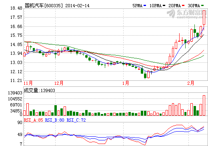Click the RSI axis value 90
The image size is (208, 146).
coord(20,122)
